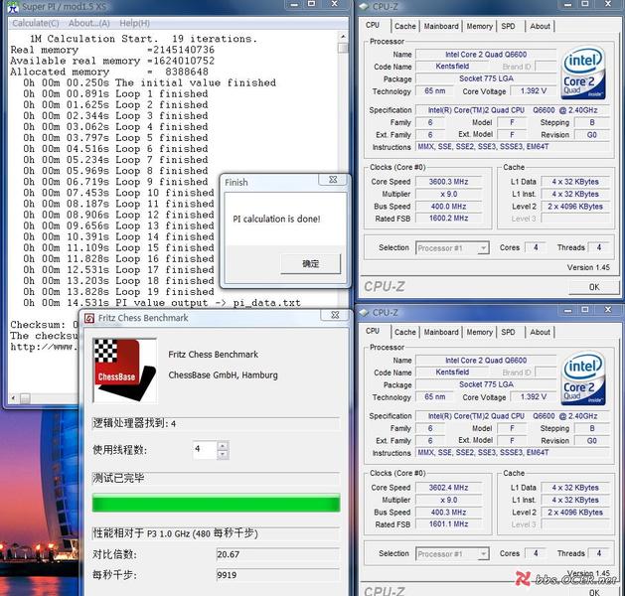Switch to SPD tab in bottom CPU-Z
The height and width of the screenshot is (596, 625).
(508, 332)
